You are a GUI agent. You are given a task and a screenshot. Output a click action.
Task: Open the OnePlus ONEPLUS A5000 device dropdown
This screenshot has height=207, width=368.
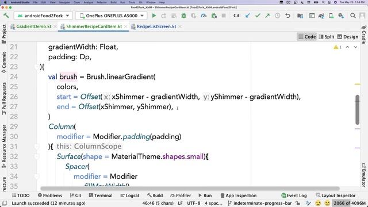tap(111, 16)
